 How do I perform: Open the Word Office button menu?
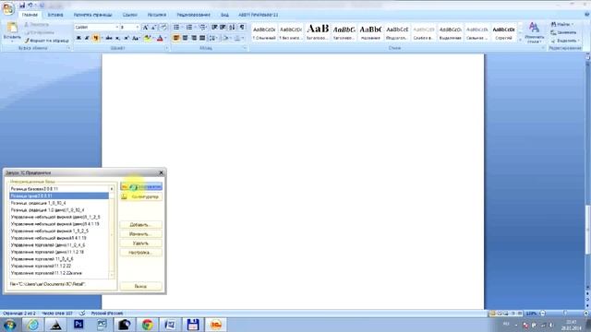click(8, 8)
